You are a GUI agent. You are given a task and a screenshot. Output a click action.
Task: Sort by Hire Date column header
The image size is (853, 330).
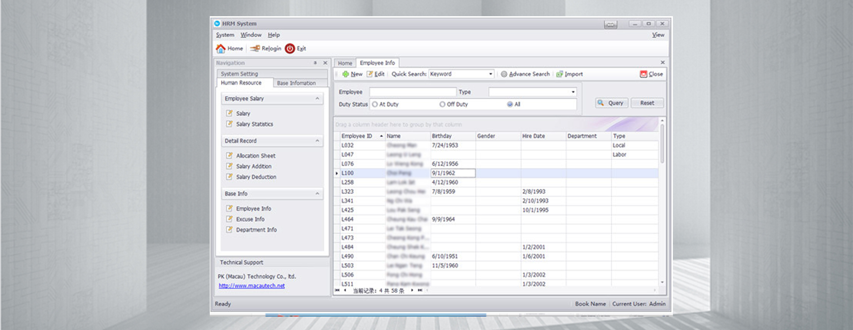pos(543,136)
